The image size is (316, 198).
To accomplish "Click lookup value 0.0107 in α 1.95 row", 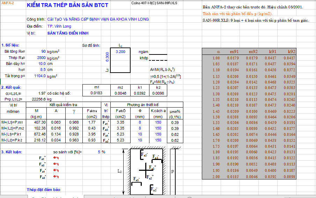I will (289, 170).
